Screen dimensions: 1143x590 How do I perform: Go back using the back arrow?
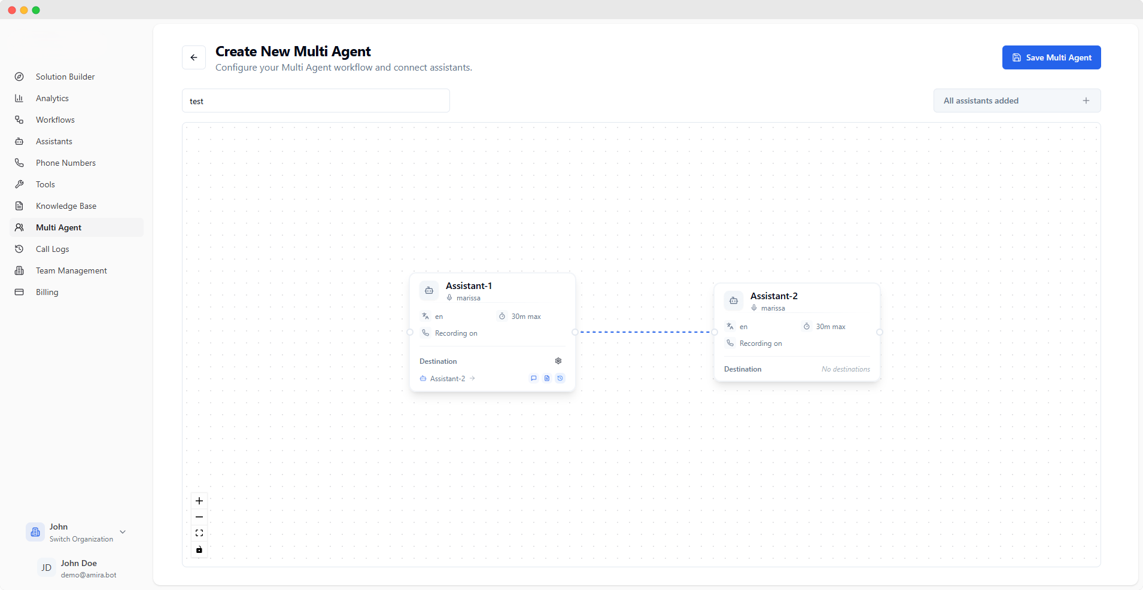point(194,57)
